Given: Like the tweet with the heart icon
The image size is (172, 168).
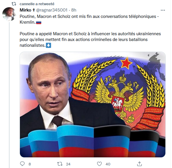Looking at the screenshot, I should tap(99, 164).
